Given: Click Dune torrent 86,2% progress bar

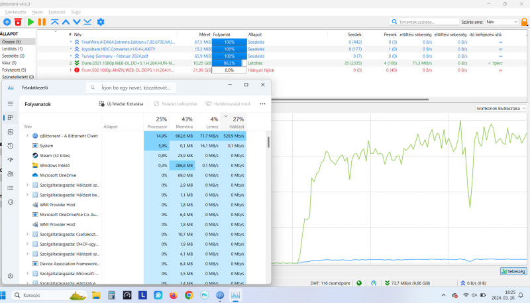Looking at the screenshot, I should pos(229,63).
